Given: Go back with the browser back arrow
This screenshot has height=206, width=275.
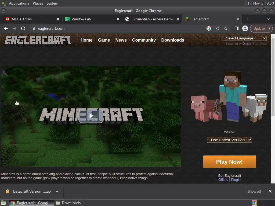Looking at the screenshot, I should (6, 28).
